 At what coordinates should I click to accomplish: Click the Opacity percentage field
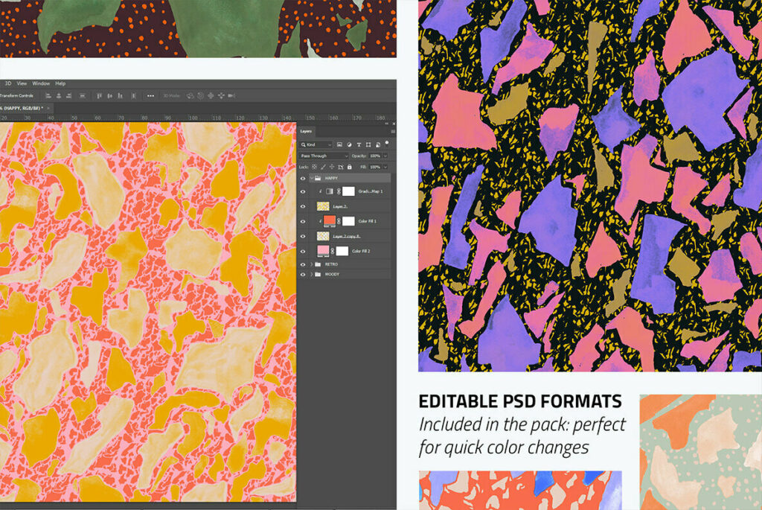click(x=374, y=156)
